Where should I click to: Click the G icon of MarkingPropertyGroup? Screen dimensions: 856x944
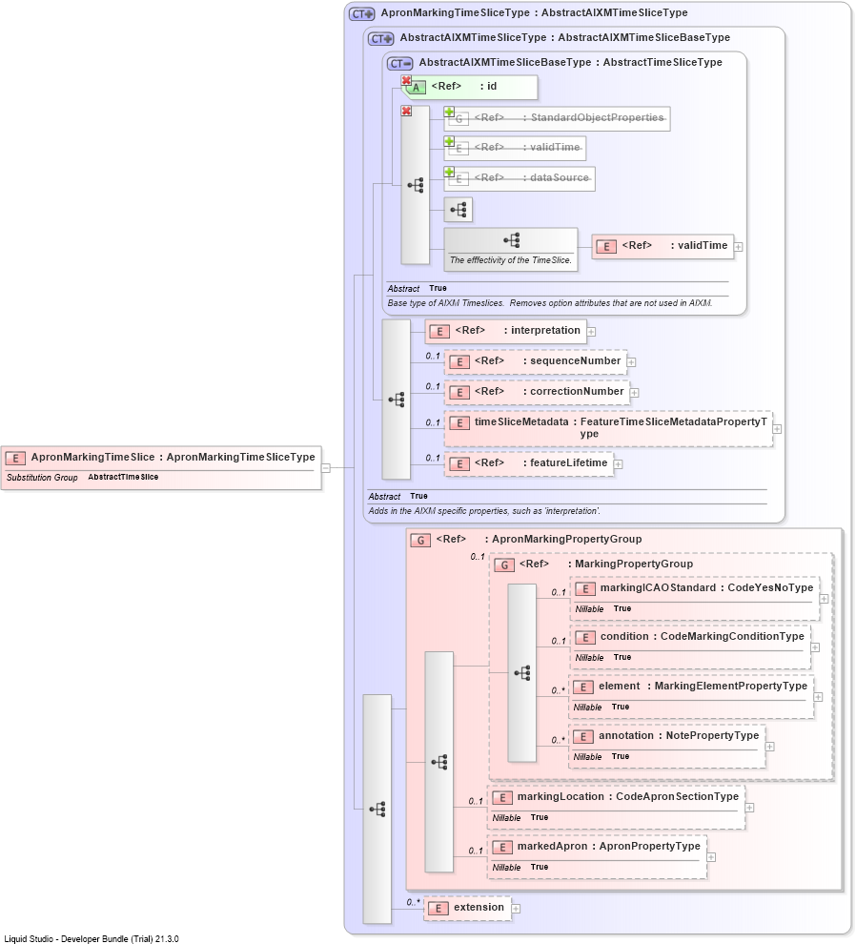pyautogui.click(x=504, y=564)
